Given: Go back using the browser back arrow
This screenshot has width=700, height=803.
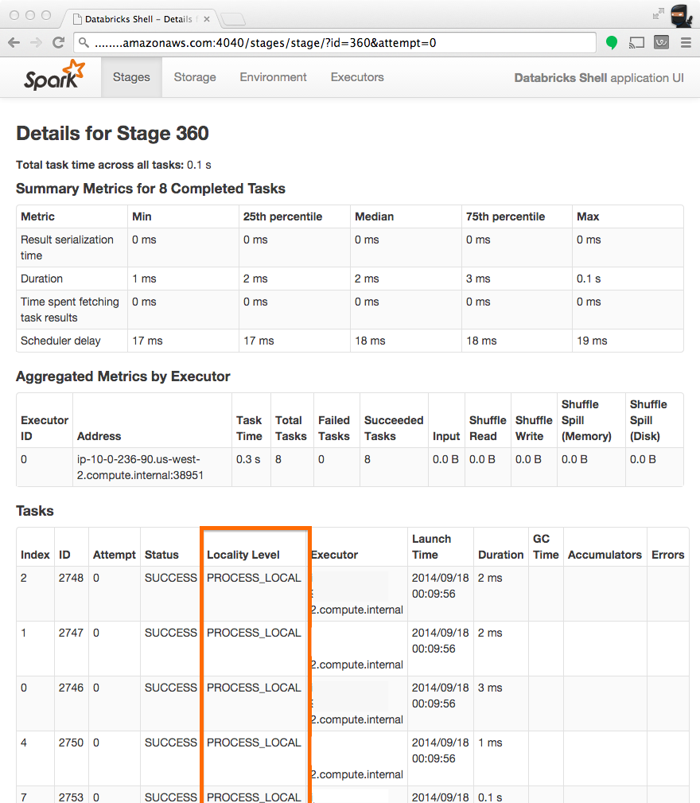Looking at the screenshot, I should [14, 43].
